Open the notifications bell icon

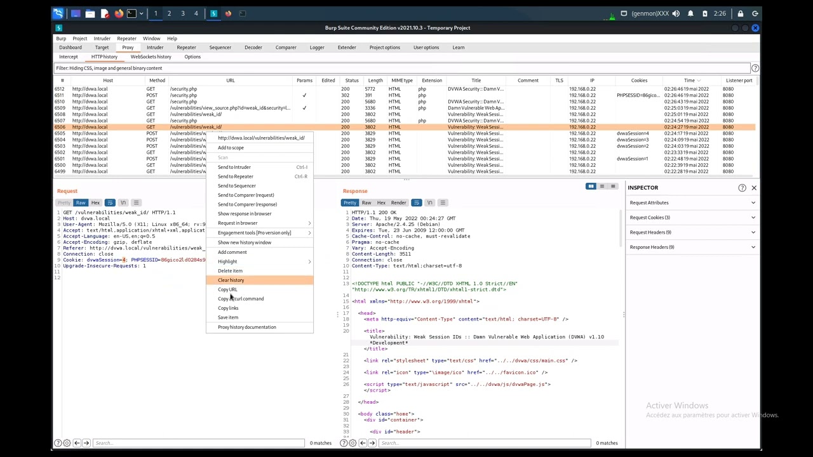(x=690, y=13)
